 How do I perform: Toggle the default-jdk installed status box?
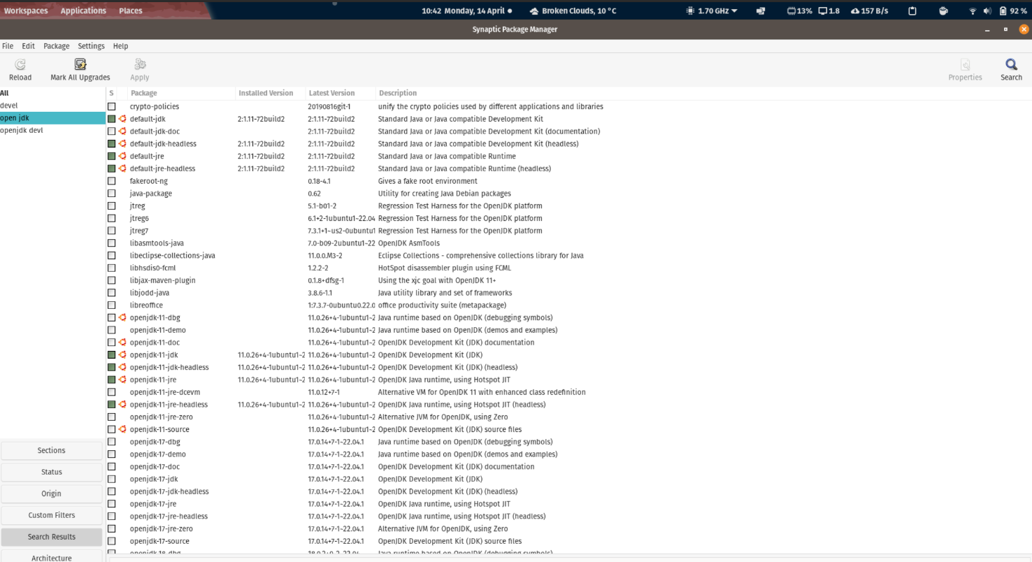coord(111,119)
